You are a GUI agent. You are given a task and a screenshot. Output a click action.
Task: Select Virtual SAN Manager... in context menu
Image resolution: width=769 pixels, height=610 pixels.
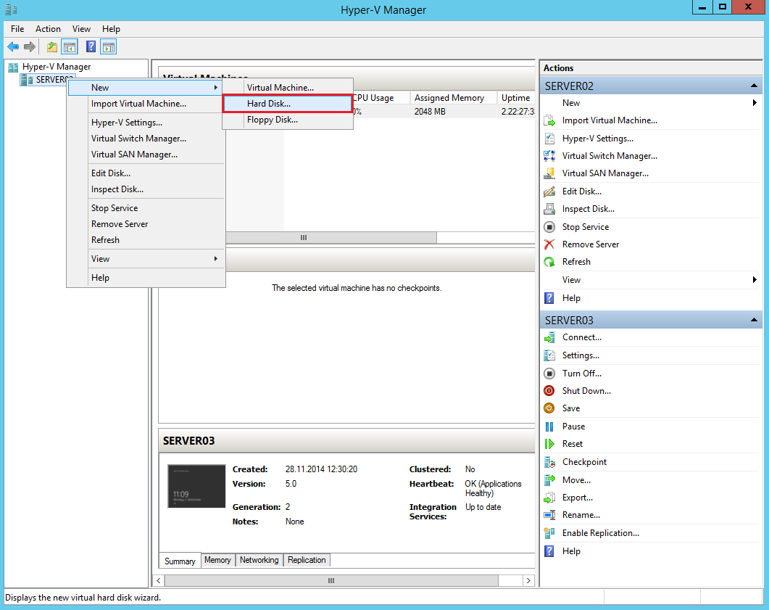(146, 154)
